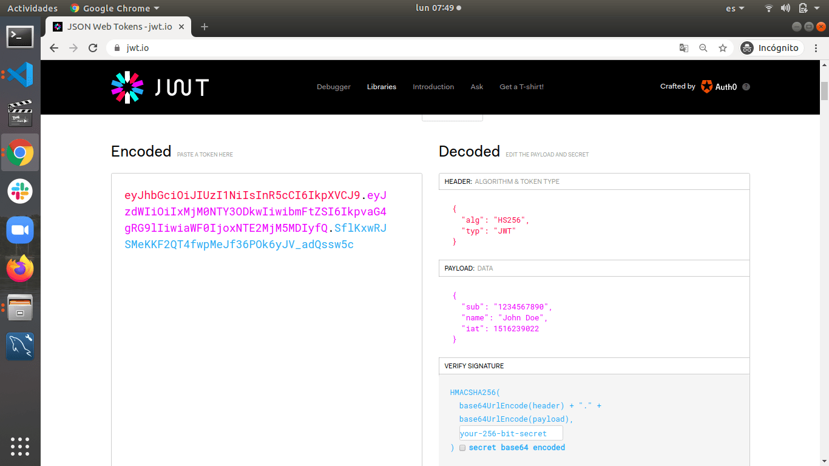Go back using the browser back arrow
Image resolution: width=829 pixels, height=466 pixels.
click(x=54, y=48)
